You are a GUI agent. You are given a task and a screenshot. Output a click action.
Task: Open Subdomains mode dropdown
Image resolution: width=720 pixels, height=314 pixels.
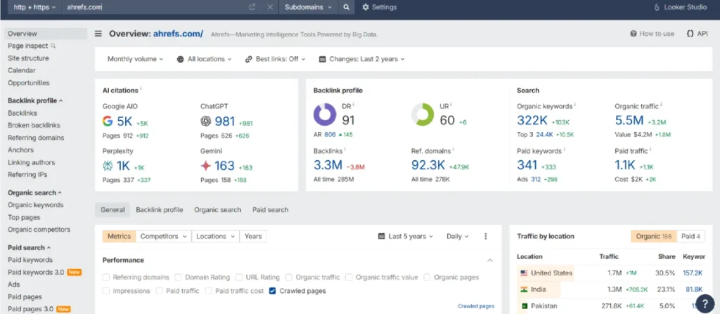tap(309, 7)
